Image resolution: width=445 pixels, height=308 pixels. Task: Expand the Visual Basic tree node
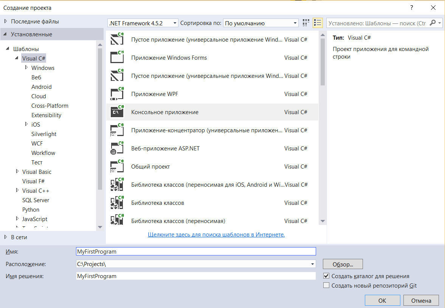17,172
